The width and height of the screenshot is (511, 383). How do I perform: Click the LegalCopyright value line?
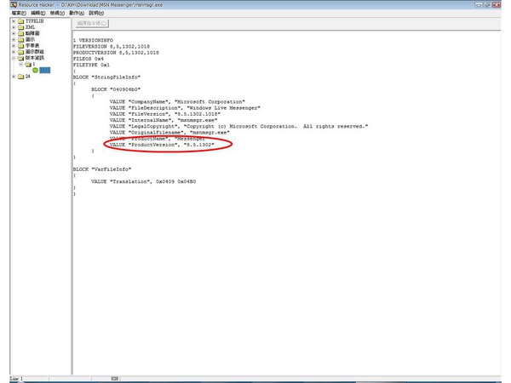click(x=238, y=126)
